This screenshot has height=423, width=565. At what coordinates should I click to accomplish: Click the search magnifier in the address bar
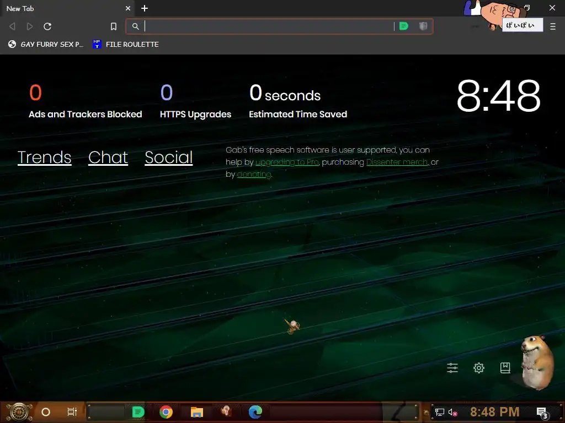click(x=135, y=26)
